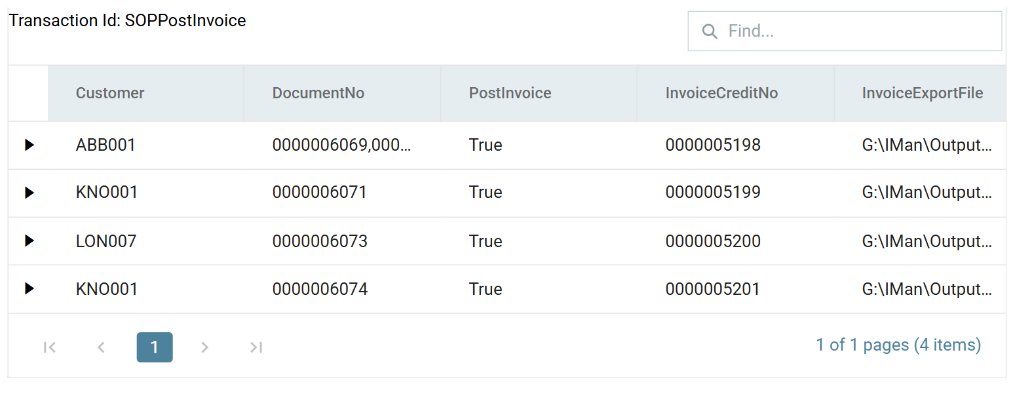Click the export file path in the LON007 row
Screen dimensions: 1013x405
coord(927,241)
